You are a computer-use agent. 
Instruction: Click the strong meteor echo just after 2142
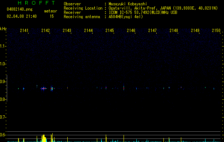click(52, 88)
